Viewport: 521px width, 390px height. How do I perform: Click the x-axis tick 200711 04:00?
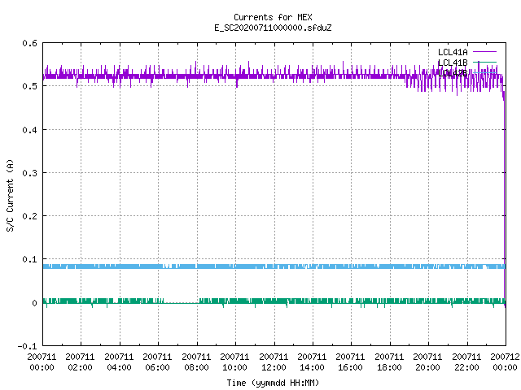coord(119,362)
